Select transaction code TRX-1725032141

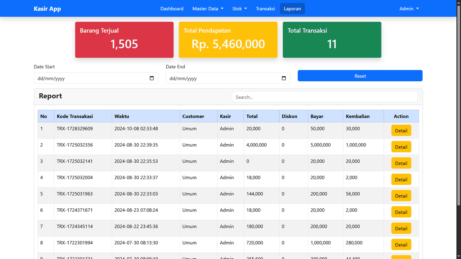click(75, 161)
